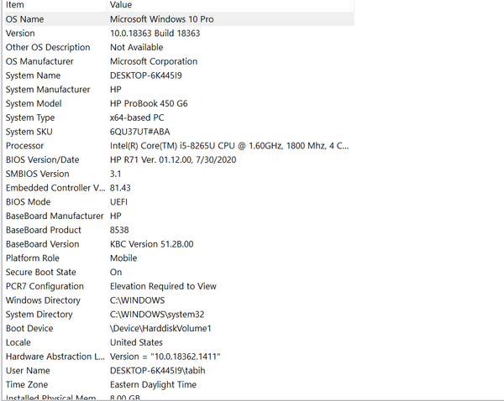Select the User Name row

(x=179, y=371)
